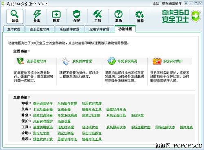Open the 系统进程状态 link
This screenshot has width=204, height=150.
(x=141, y=127)
